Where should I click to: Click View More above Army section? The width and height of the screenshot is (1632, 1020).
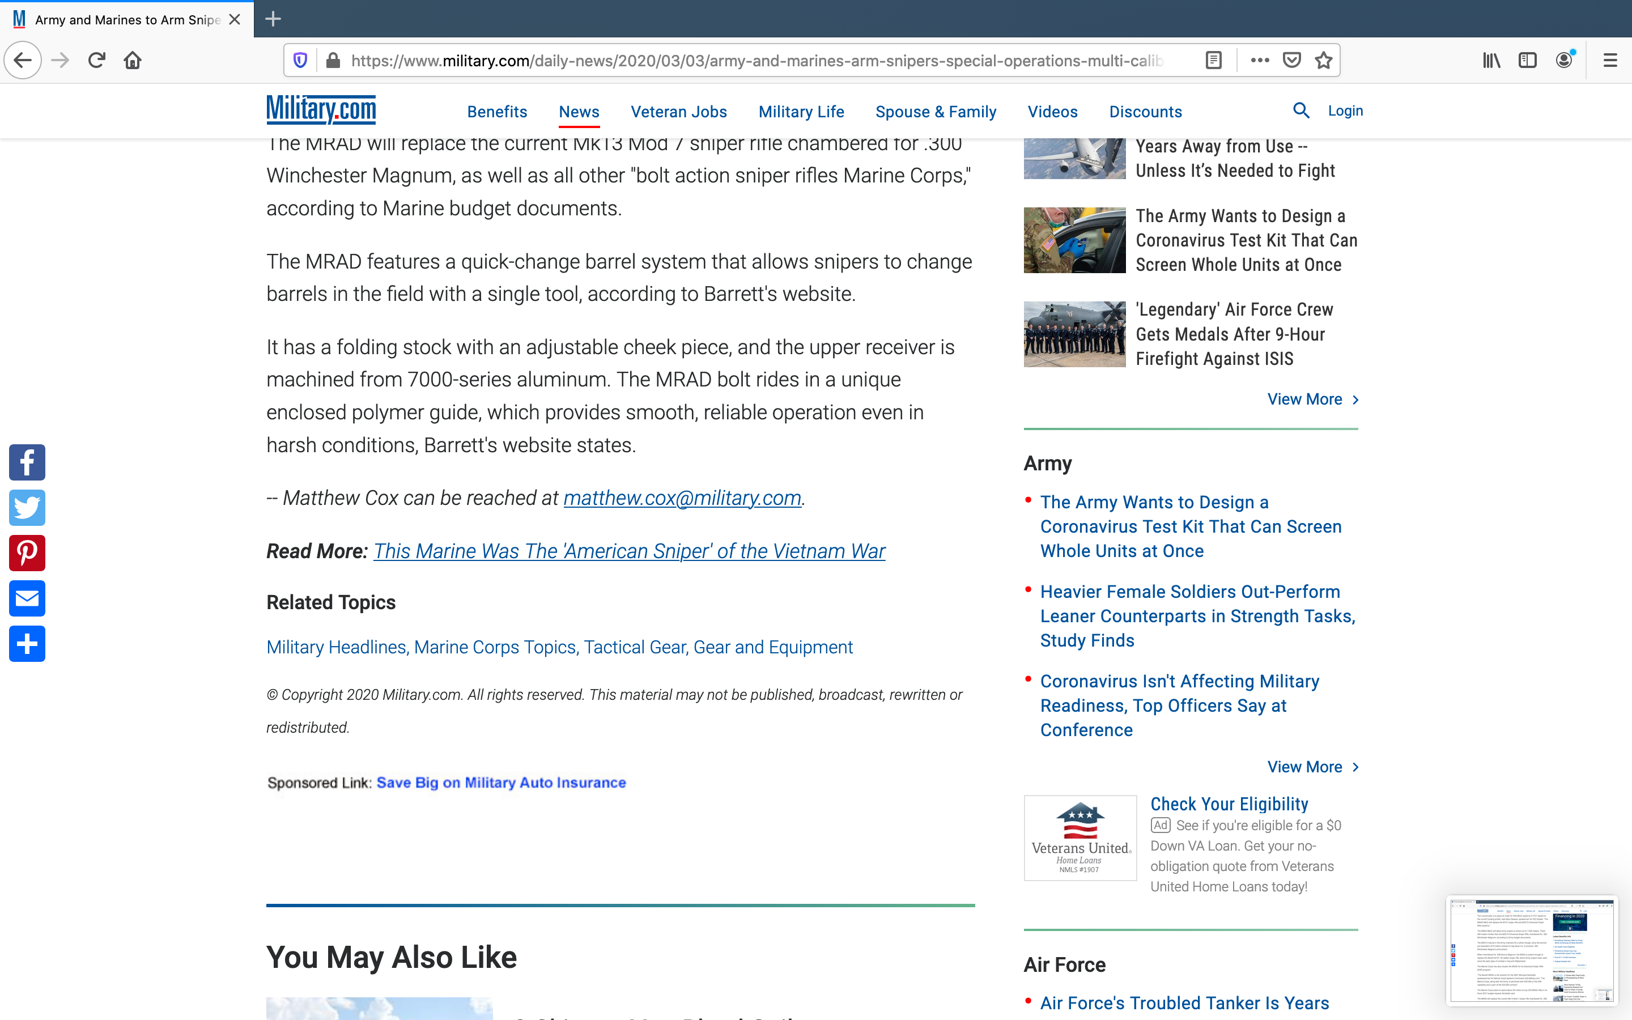(x=1312, y=399)
